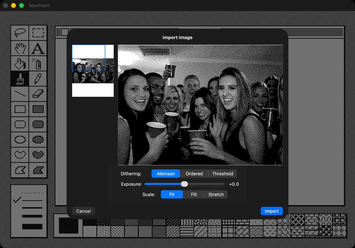
Task: Select the hollow Rectangle tool
Action: (x=20, y=109)
